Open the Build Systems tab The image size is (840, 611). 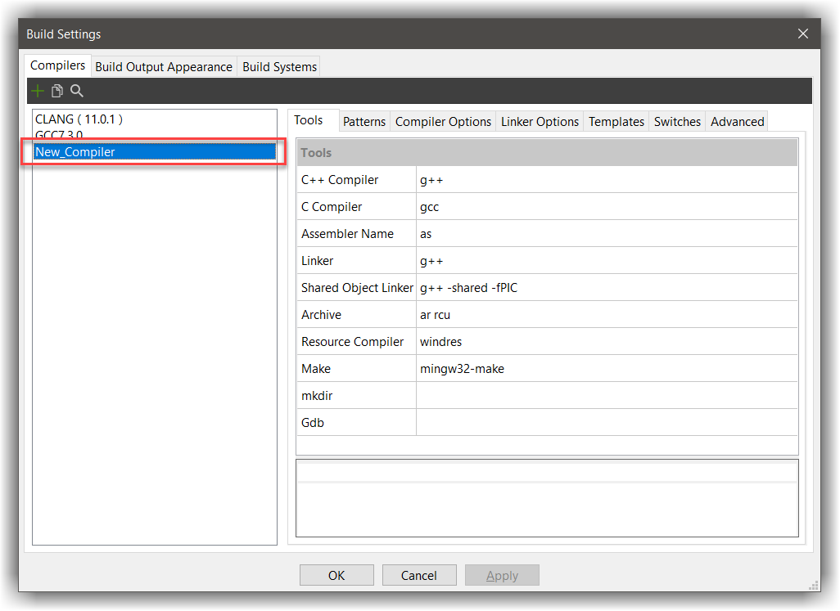278,66
